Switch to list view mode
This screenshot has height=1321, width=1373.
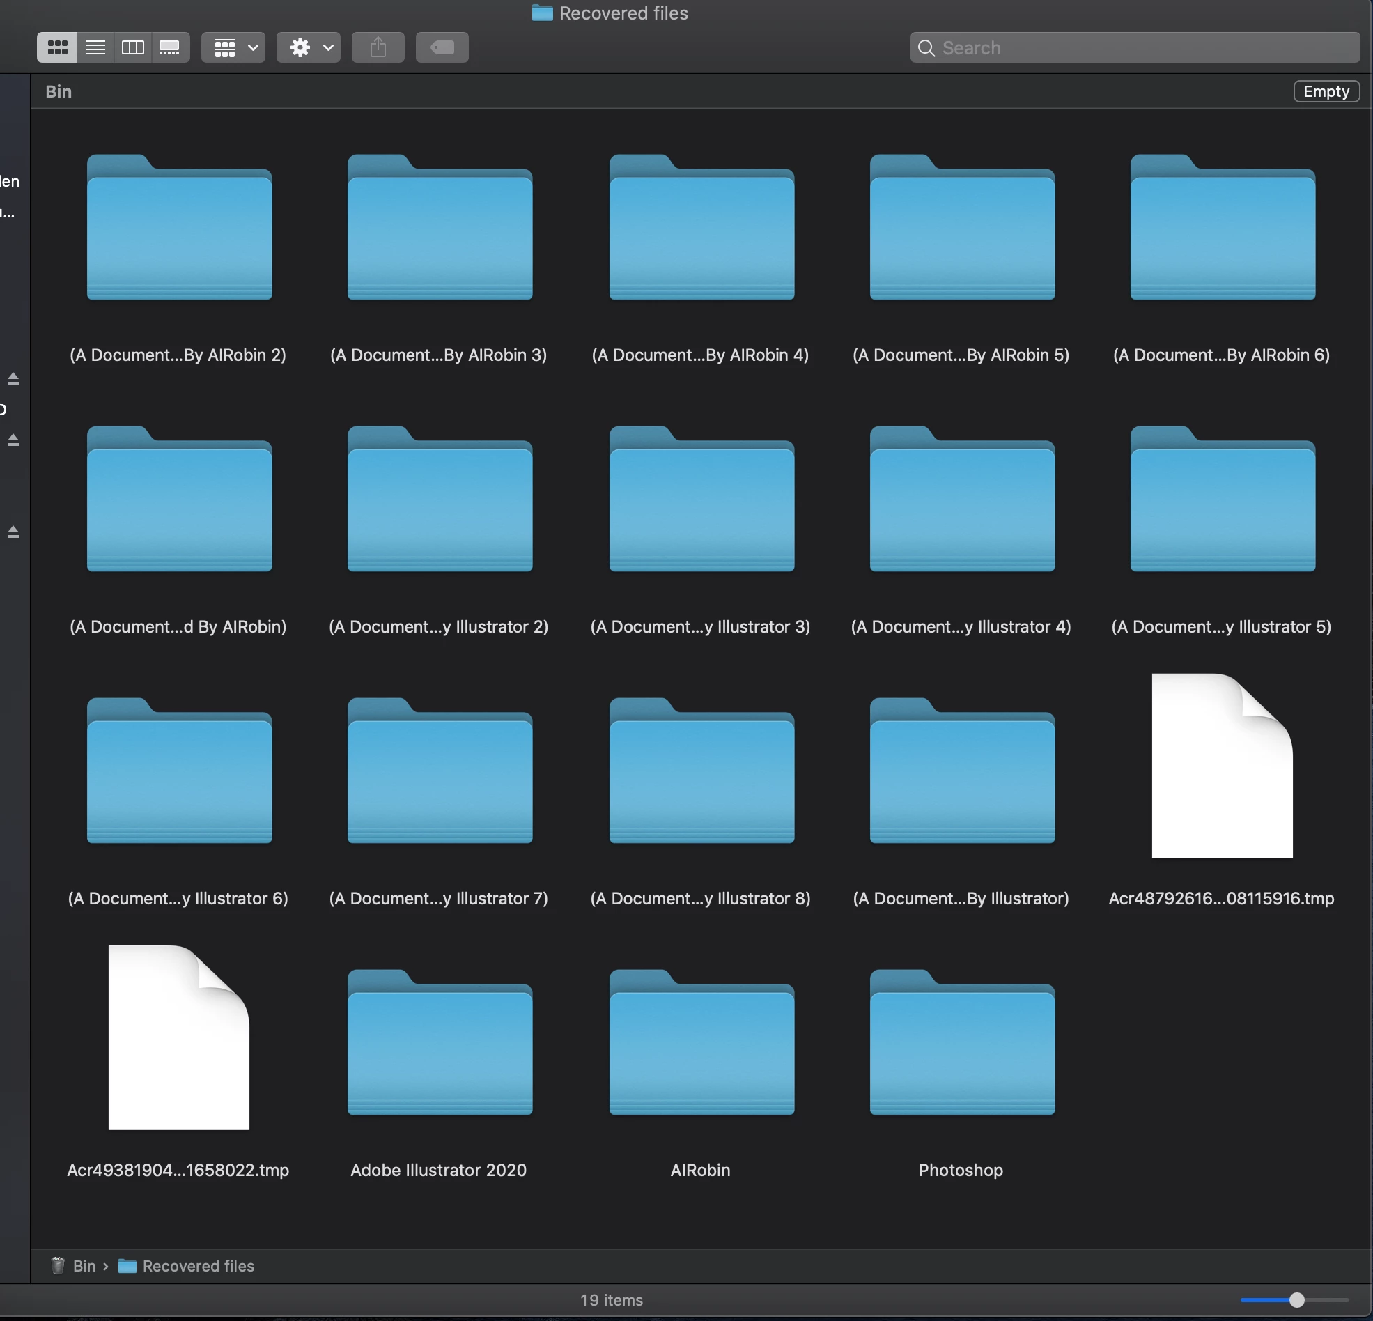tap(95, 47)
